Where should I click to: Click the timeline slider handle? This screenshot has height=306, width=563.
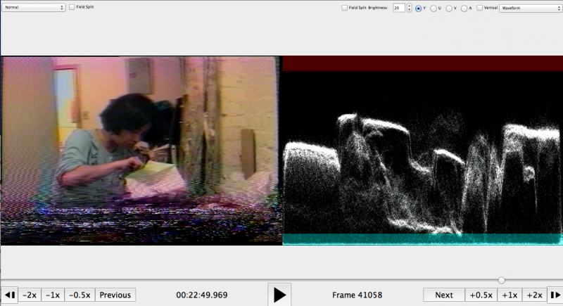point(502,280)
